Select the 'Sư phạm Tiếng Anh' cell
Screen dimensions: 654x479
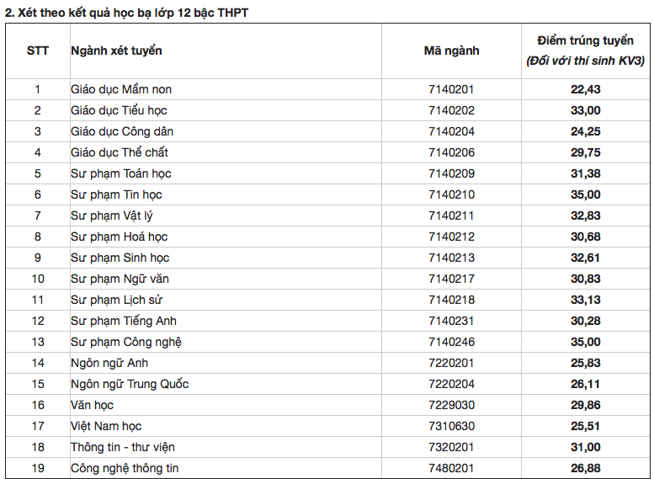(123, 321)
